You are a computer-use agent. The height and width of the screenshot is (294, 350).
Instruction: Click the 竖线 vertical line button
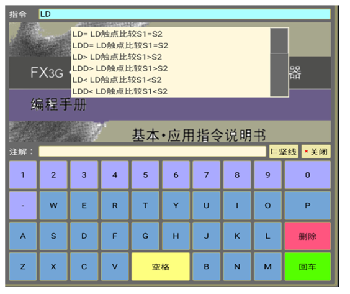coord(284,152)
